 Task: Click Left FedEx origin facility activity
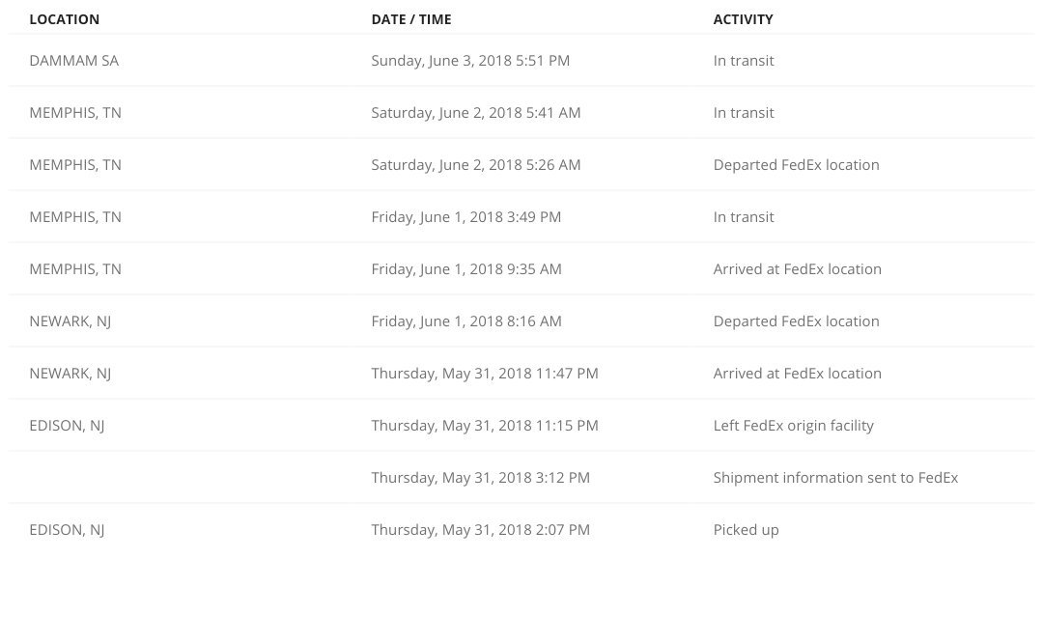(794, 426)
